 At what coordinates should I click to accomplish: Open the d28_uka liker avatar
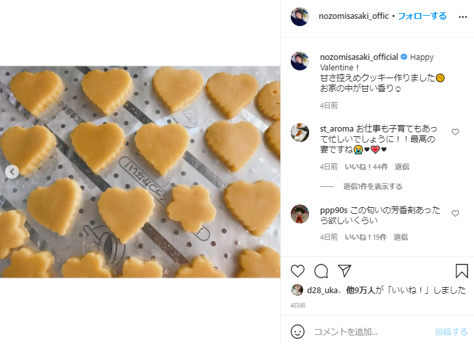point(297,290)
